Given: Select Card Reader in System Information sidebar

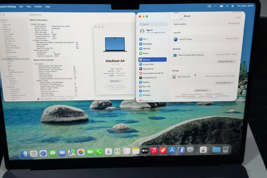Looking at the screenshot, I should tap(9, 34).
